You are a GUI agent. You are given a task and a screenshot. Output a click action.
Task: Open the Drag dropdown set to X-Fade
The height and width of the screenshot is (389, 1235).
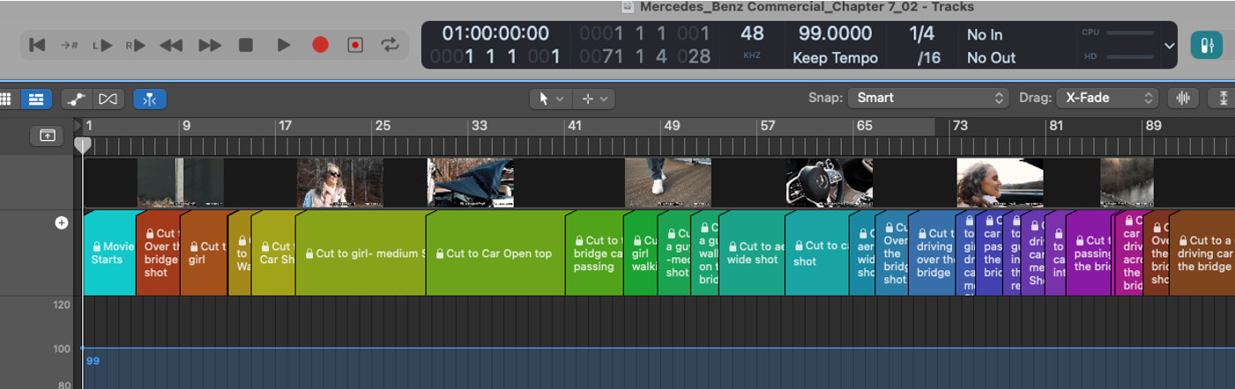[x=1106, y=98]
